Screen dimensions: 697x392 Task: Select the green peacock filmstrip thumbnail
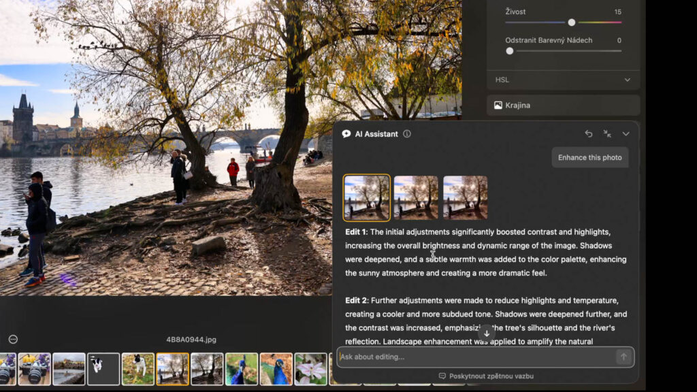pos(242,369)
